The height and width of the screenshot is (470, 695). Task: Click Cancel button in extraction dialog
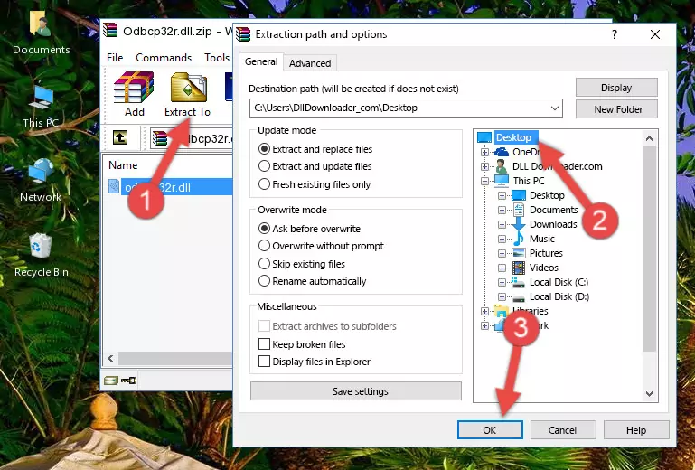click(x=563, y=430)
